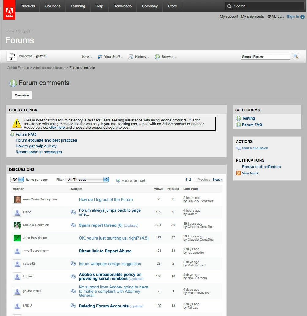The image size is (307, 316).
Task: Open the Learning menu
Action: pos(78,6)
